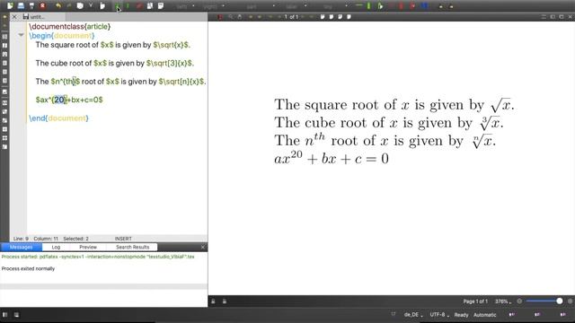Viewport: 575px width, 323px height.
Task: Close the messages panel with its X
Action: (x=203, y=248)
